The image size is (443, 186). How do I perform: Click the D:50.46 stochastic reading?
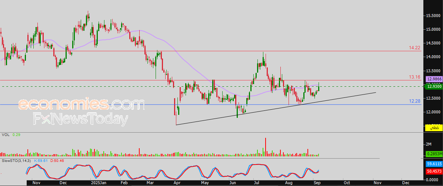tap(57, 160)
